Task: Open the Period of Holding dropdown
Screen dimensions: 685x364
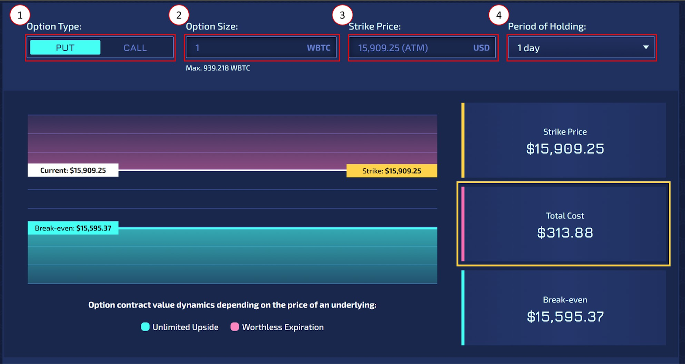Action: 581,47
